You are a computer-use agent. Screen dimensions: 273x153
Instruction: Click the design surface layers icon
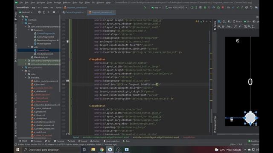219,22
